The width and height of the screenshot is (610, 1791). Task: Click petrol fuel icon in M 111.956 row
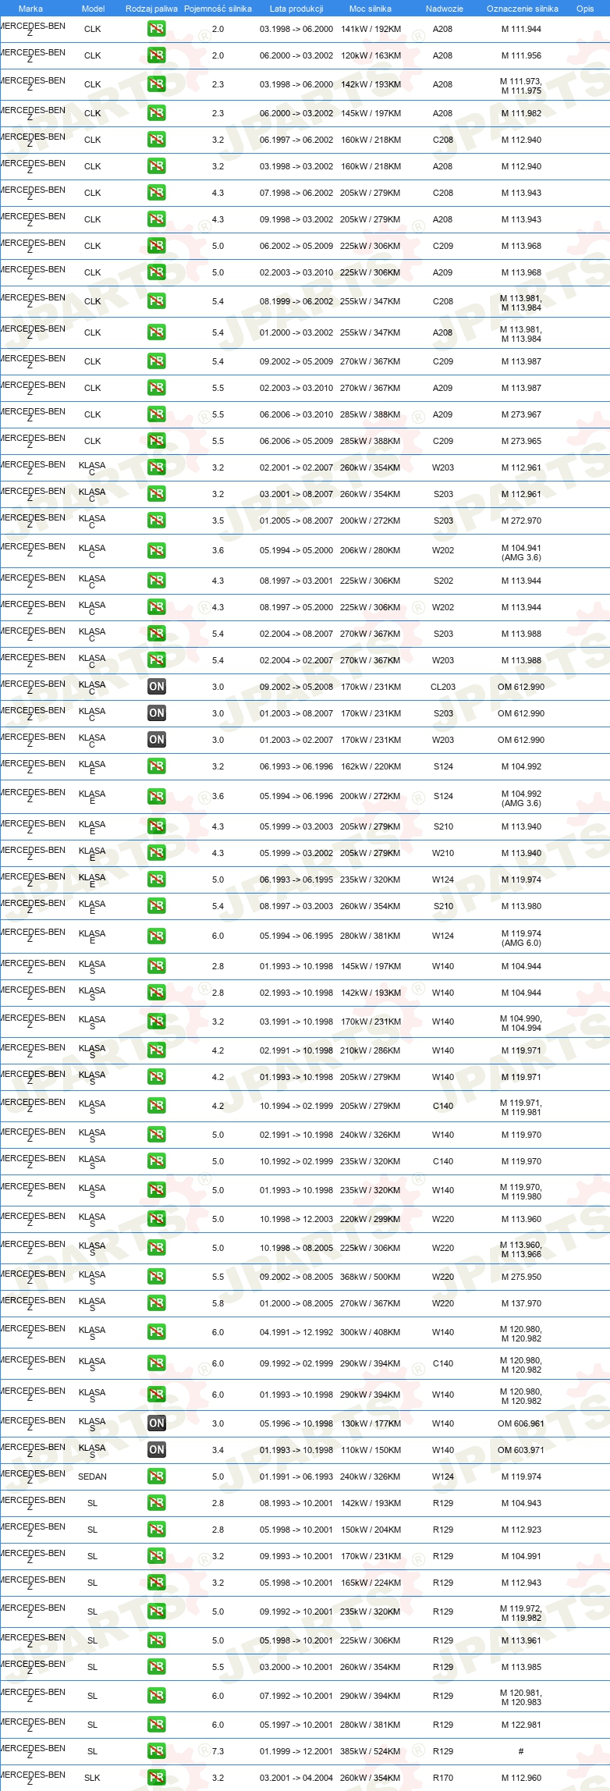(157, 55)
